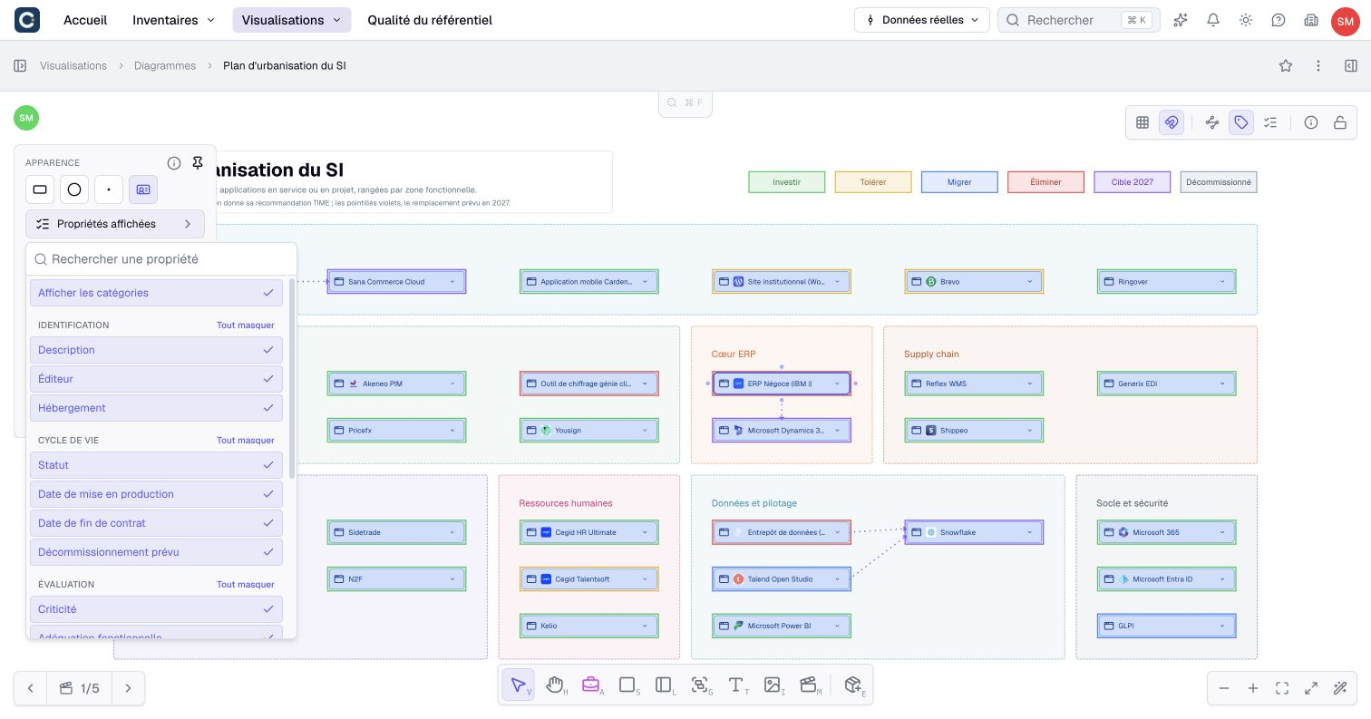
Task: Expand the Akeneo PIM card chevron
Action: 452,384
